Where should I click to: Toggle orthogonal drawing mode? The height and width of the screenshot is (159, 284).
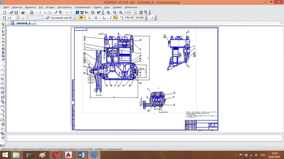[110, 18]
